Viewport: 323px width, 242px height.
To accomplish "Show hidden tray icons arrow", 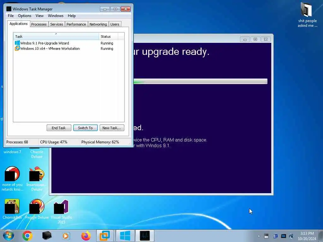I will (x=259, y=236).
